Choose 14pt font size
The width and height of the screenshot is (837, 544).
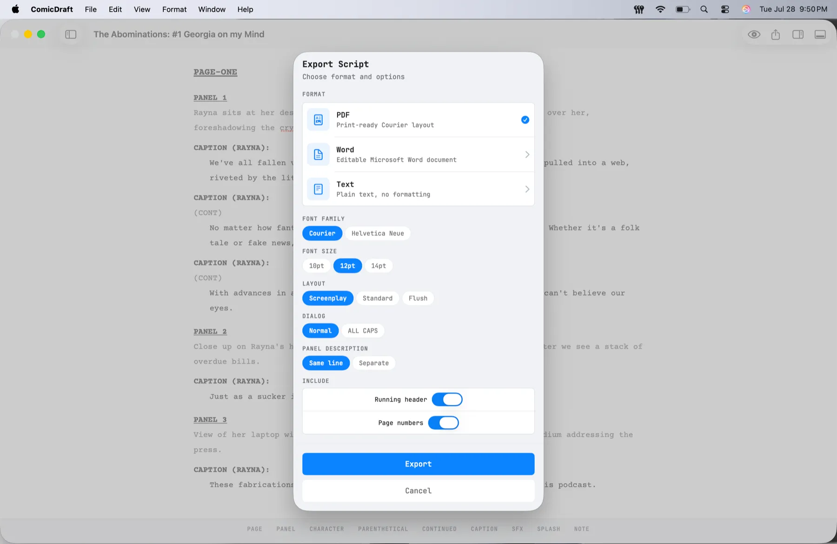[379, 266]
